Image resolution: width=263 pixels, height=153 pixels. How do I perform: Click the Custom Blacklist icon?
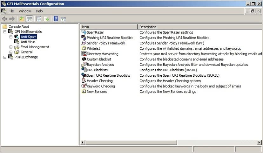84,59
